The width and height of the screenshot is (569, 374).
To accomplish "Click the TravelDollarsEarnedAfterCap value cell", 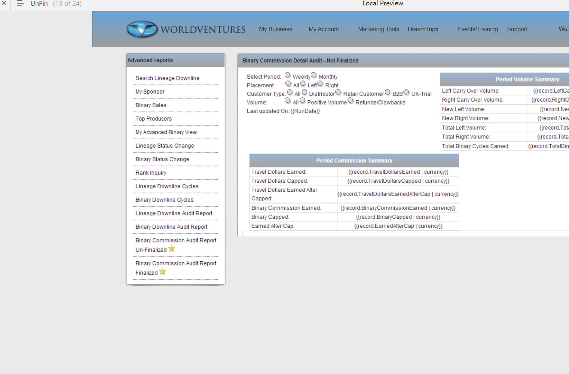I will point(398,194).
